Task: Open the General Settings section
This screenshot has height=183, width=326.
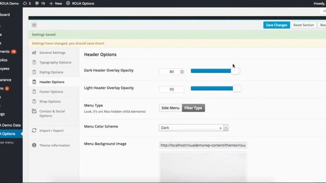Action: point(54,53)
